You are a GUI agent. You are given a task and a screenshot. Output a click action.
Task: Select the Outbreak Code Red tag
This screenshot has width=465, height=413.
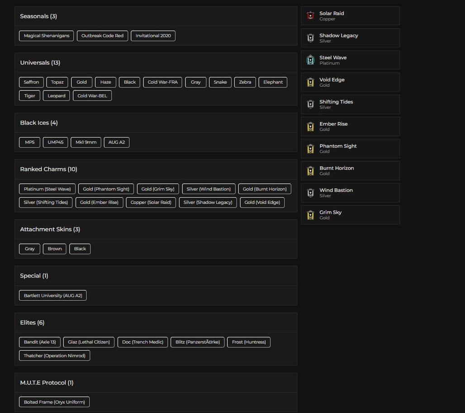(x=102, y=36)
